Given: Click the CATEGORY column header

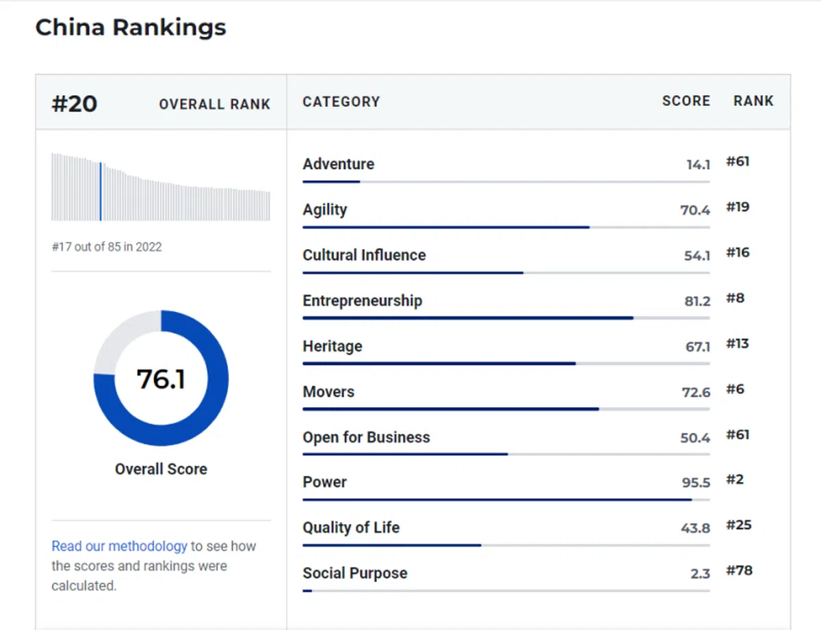Looking at the screenshot, I should (x=341, y=102).
